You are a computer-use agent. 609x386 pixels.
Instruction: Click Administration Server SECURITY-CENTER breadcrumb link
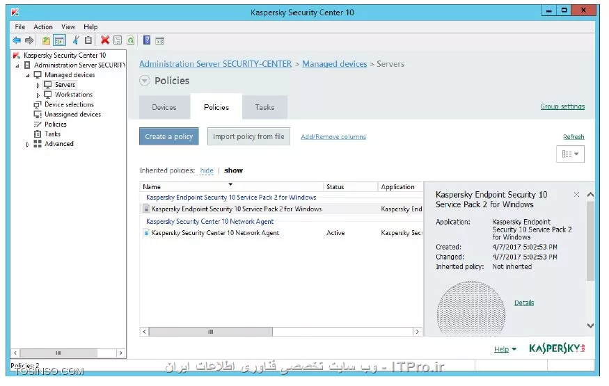click(215, 63)
